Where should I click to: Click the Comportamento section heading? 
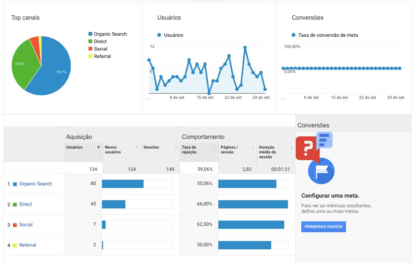(203, 137)
